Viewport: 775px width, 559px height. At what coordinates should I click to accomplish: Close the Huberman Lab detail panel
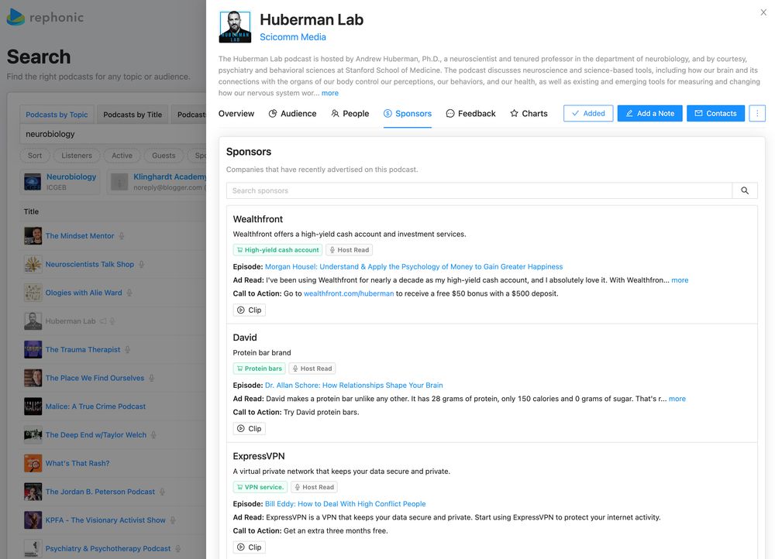763,12
